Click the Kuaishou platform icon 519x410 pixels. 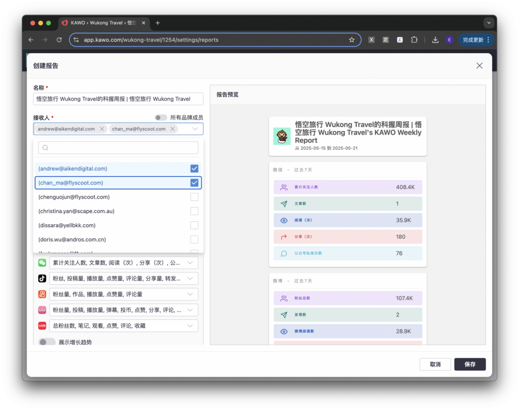point(42,294)
